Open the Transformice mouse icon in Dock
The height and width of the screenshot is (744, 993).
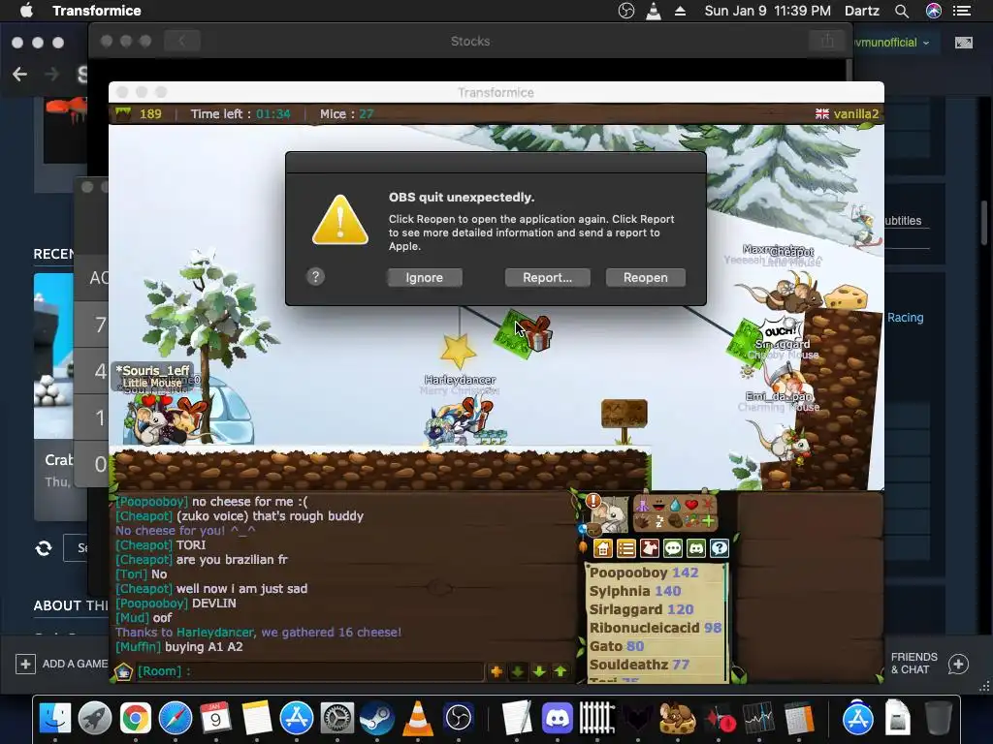pos(677,718)
